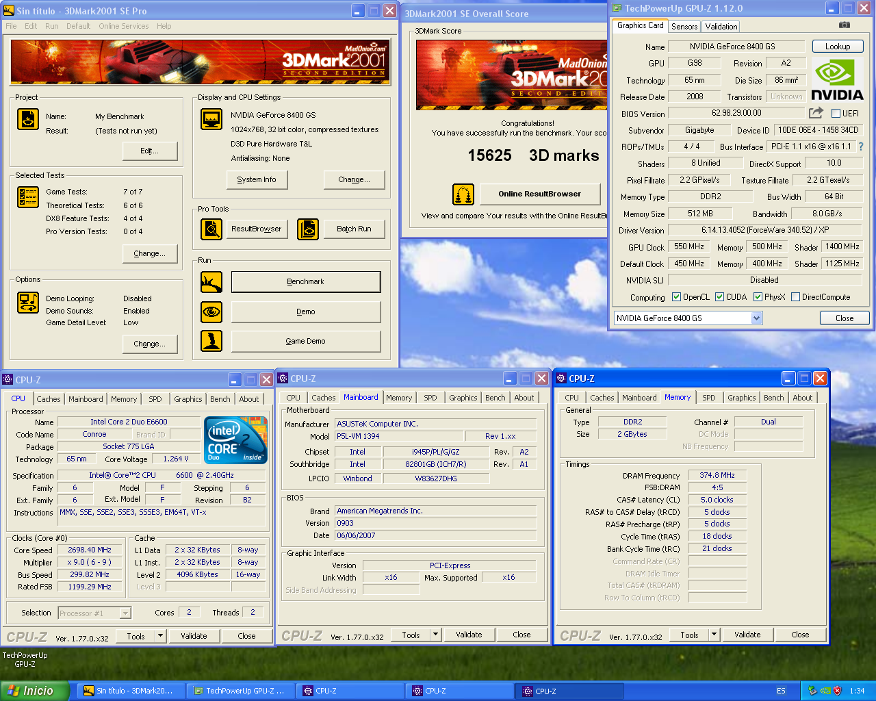The image size is (876, 701).
Task: Click the GPU-Z screenshot camera icon
Action: coord(845,25)
